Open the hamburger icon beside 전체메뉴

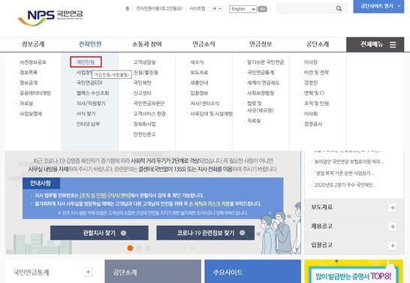click(393, 45)
